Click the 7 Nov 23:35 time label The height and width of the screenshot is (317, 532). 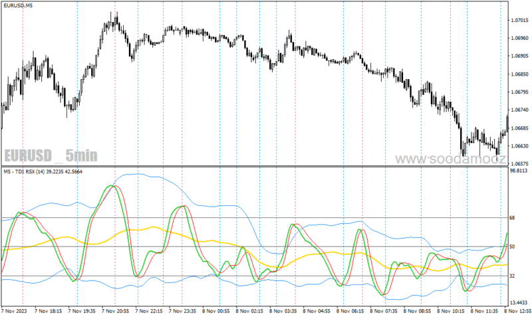[182, 311]
